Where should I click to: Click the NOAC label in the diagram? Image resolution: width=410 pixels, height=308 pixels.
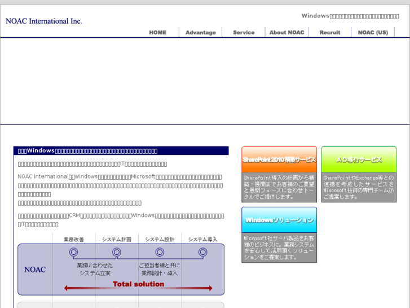35,270
